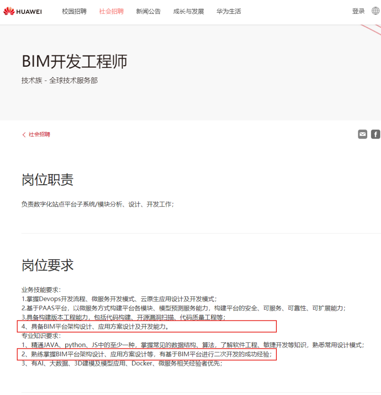Viewport: 381px width, 395px height.
Task: Click the 岗位职责 heading
Action: pyautogui.click(x=47, y=180)
